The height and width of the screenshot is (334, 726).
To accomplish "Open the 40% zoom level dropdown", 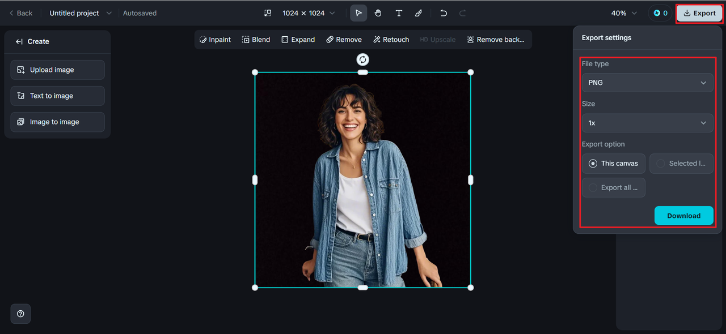I will tap(624, 13).
